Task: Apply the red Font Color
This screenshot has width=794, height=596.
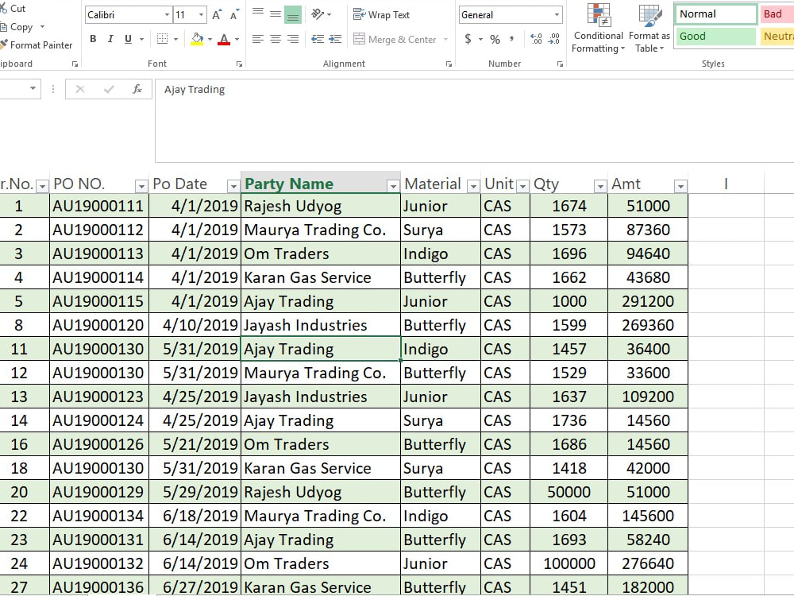Action: 224,39
